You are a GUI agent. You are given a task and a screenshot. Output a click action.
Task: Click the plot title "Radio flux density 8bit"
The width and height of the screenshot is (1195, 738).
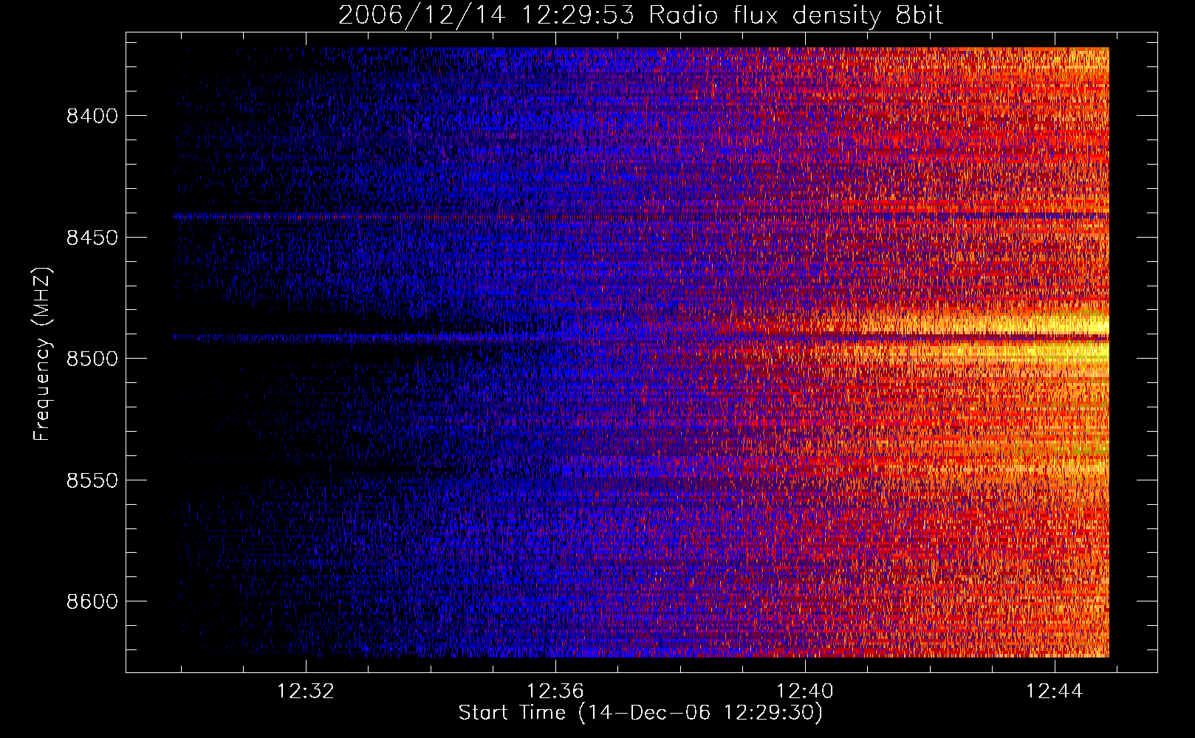coord(795,15)
